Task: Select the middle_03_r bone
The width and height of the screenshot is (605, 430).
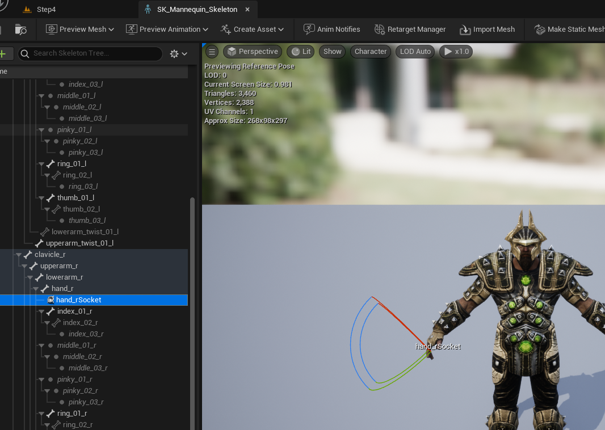Action: tap(88, 368)
